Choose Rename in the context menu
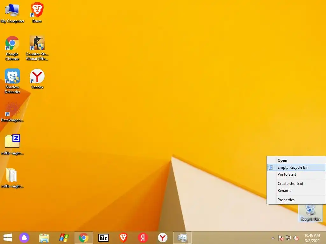Viewport: 326px width, 244px height. click(296, 191)
